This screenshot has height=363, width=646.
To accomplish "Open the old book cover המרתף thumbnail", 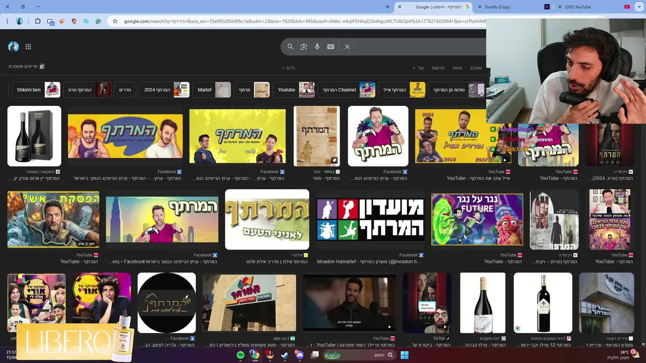I will point(316,136).
